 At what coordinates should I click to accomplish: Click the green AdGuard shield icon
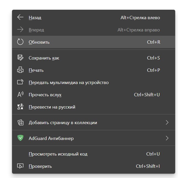pyautogui.click(x=20, y=138)
